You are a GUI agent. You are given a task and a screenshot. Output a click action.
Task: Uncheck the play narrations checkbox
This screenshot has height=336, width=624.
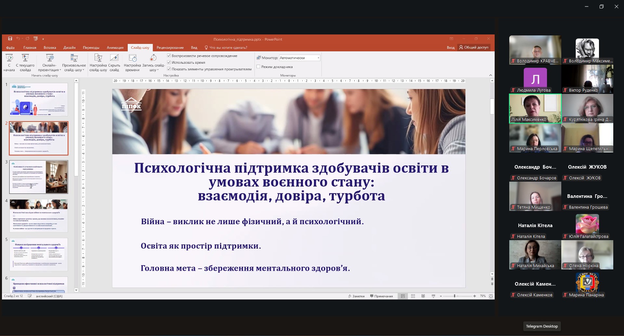tap(169, 56)
